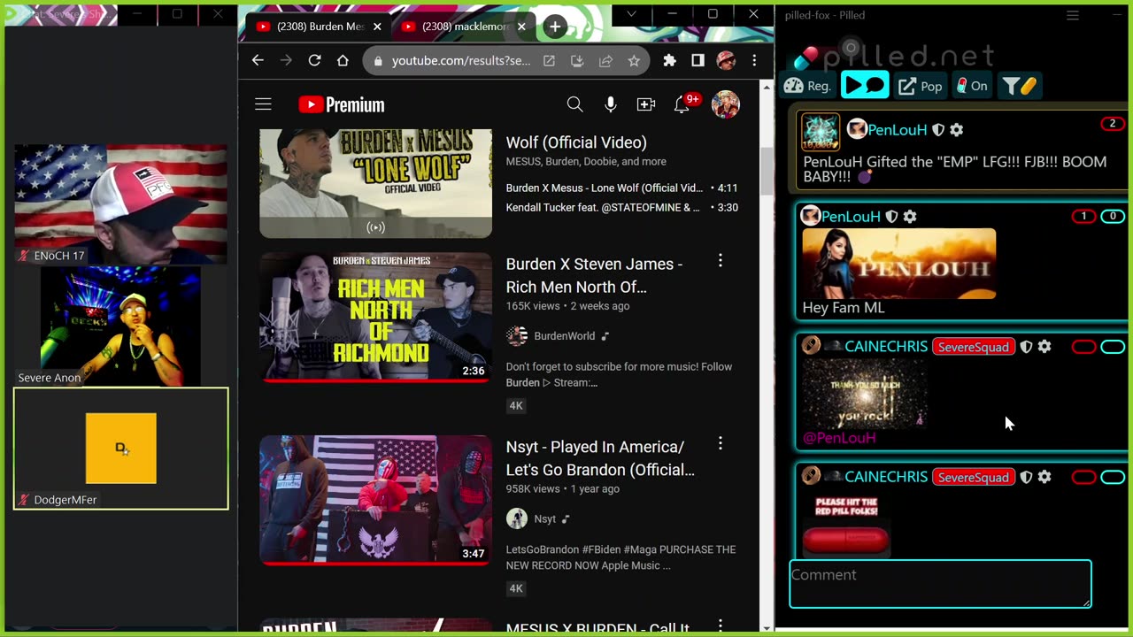This screenshot has height=637, width=1133.
Task: Open settings gear on PenLouH gift message
Action: pos(956,130)
